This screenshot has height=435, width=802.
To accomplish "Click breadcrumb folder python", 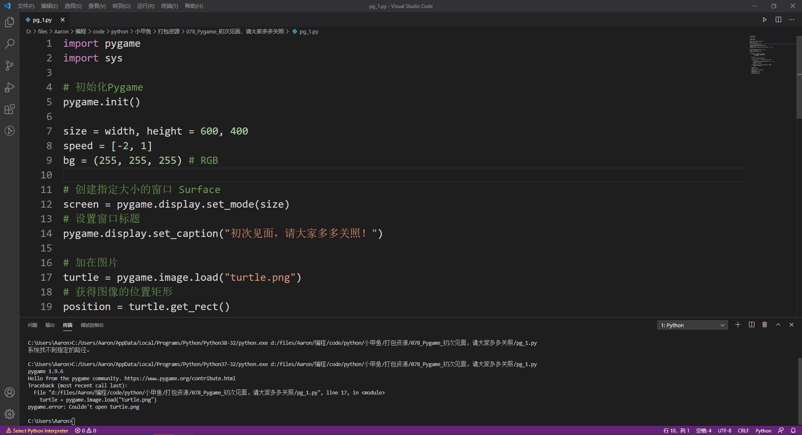I will pyautogui.click(x=119, y=31).
